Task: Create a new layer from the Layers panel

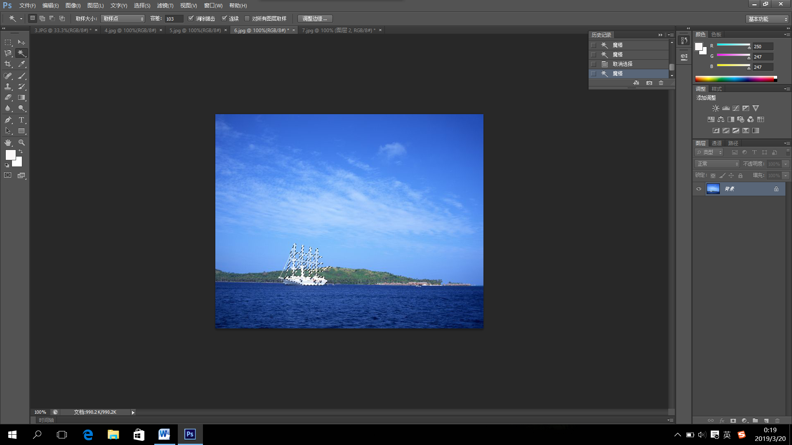Action: [x=766, y=421]
